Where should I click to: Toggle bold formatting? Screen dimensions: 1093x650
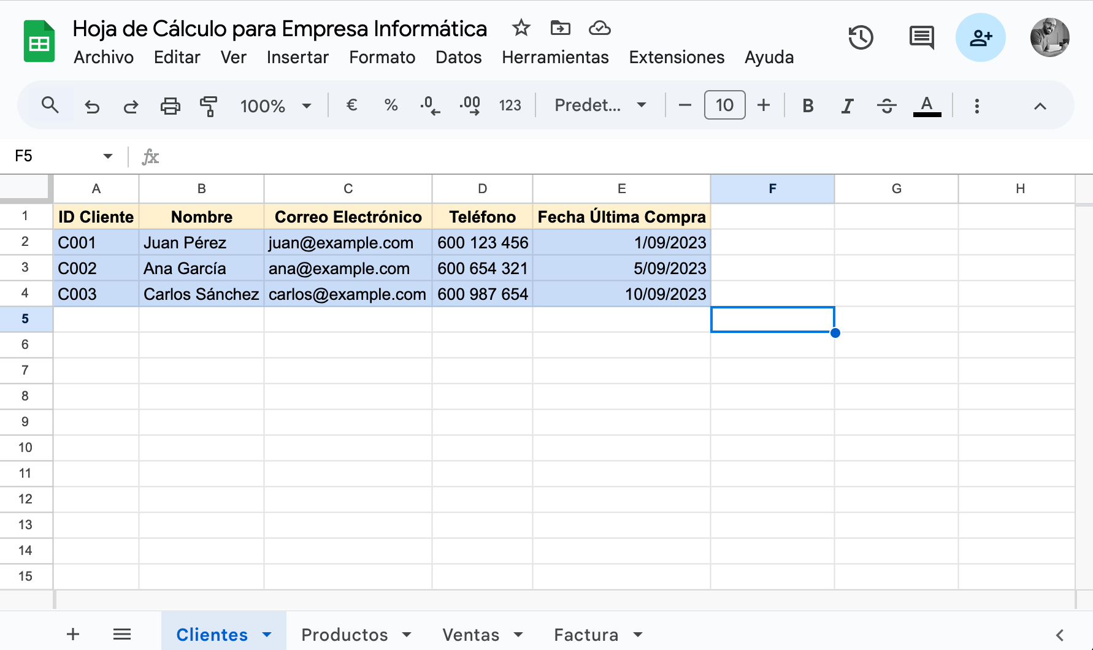(x=807, y=105)
